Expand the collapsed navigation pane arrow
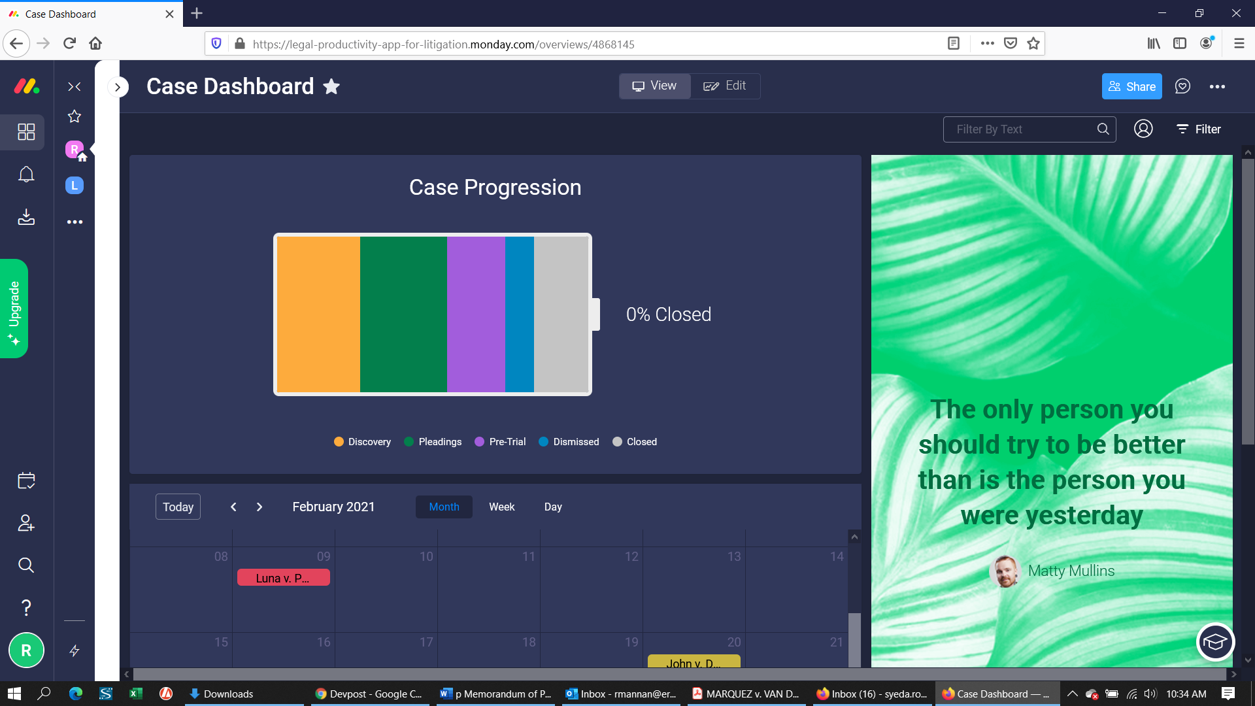This screenshot has height=706, width=1255. [118, 87]
